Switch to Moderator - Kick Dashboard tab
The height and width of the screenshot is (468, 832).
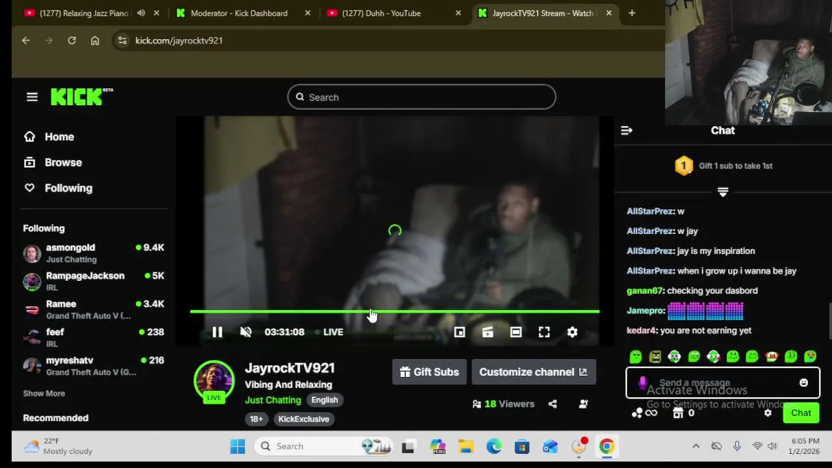pos(239,13)
